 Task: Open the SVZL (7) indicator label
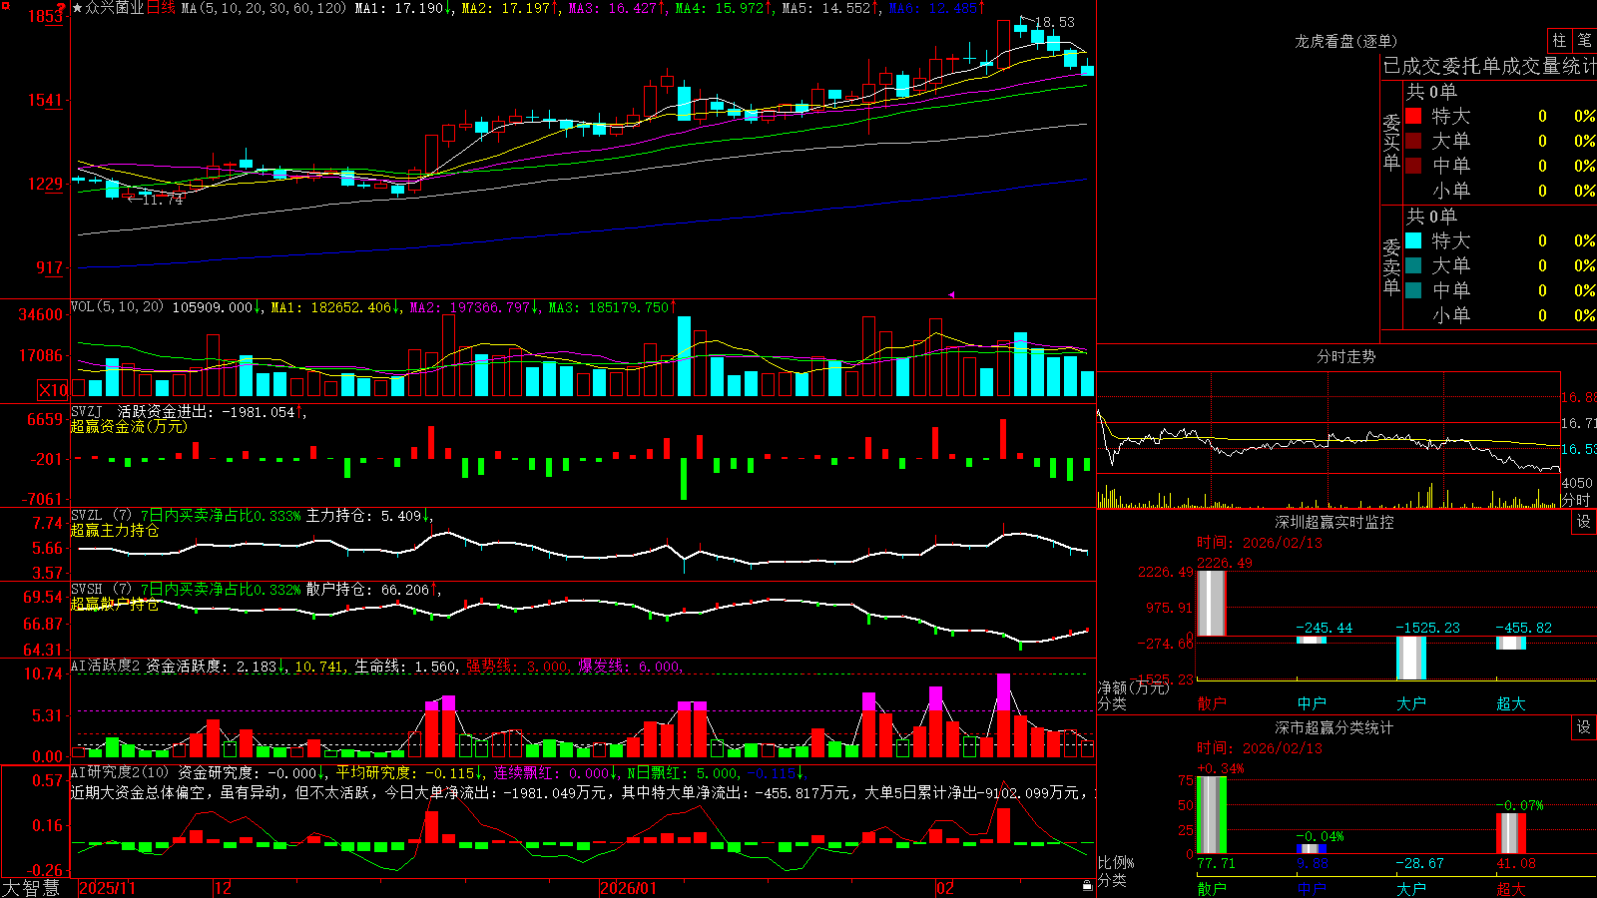(102, 516)
